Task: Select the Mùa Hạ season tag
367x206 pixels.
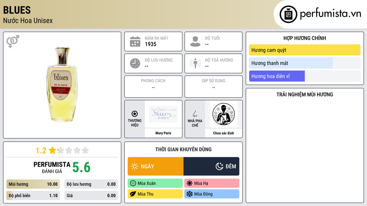Action: [212, 183]
